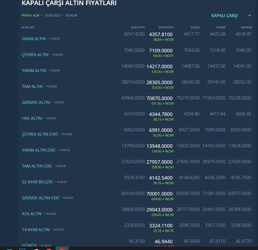Open the 22 AYAR BİLEZİK link
This screenshot has height=250, width=258.
tap(37, 182)
